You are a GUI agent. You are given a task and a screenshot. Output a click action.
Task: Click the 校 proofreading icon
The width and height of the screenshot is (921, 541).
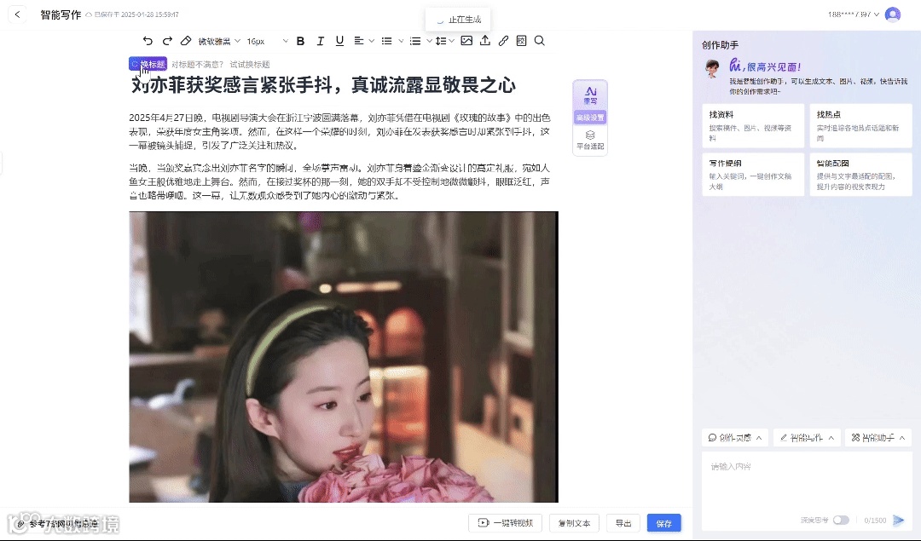pos(522,41)
